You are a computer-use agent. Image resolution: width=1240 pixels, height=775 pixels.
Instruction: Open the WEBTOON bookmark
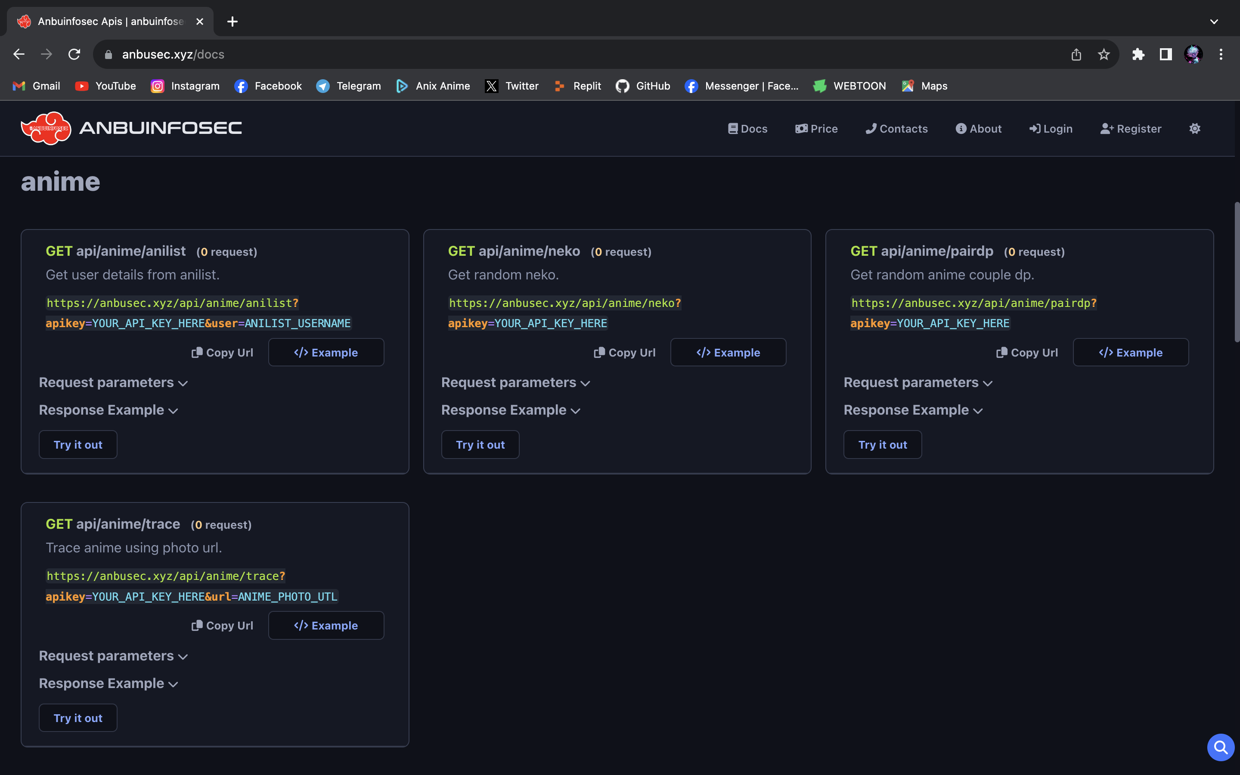(x=849, y=86)
